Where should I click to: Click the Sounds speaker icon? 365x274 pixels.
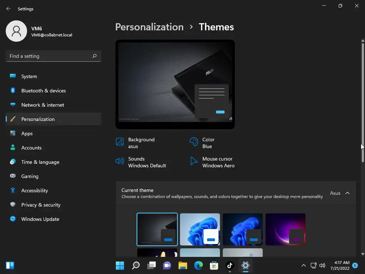(120, 161)
